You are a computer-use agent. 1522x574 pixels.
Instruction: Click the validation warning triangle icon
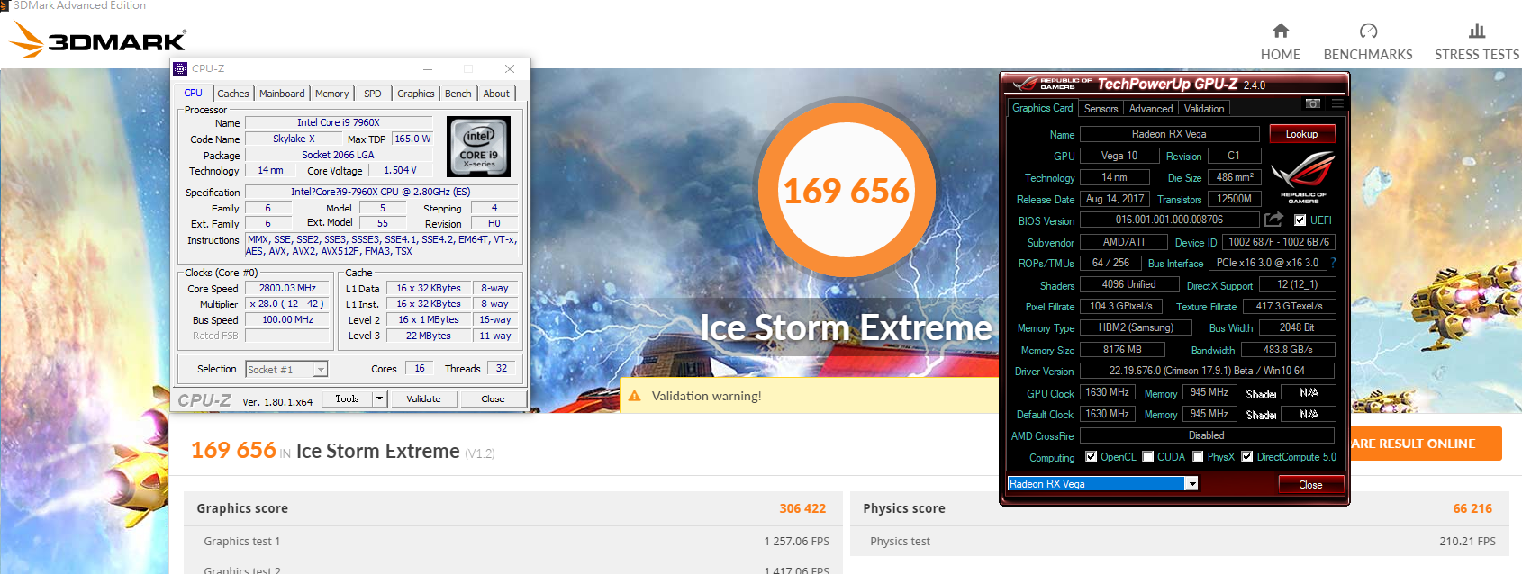pos(634,396)
